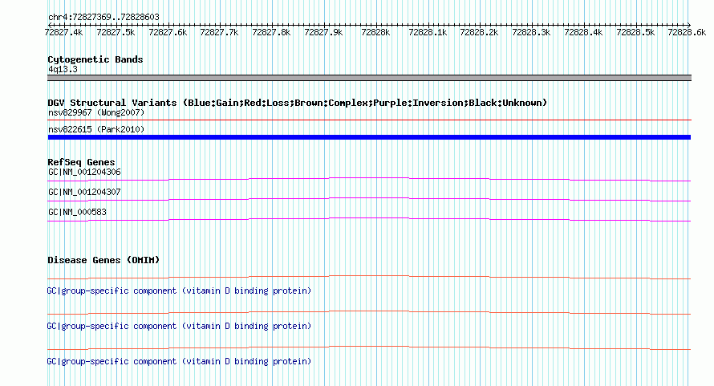Click the 72827.9k ruler label

tap(323, 32)
